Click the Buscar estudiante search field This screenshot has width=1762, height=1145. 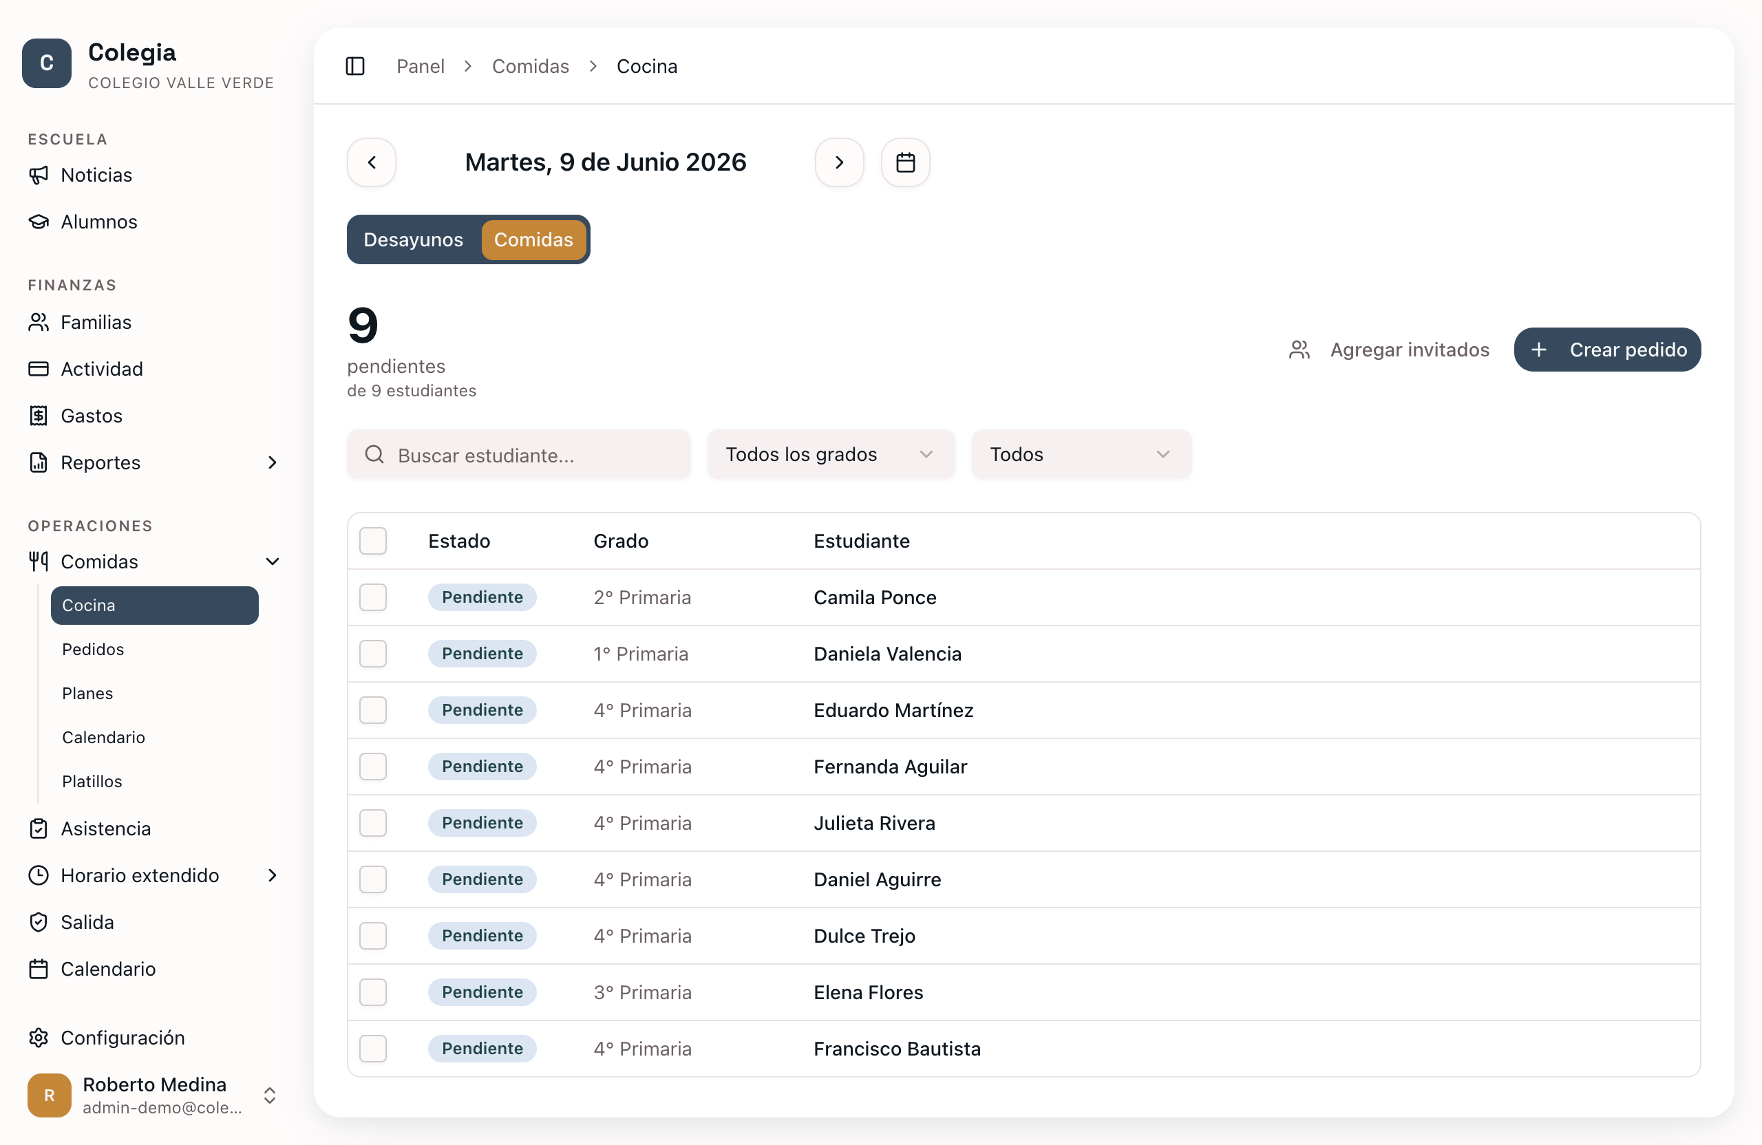518,453
